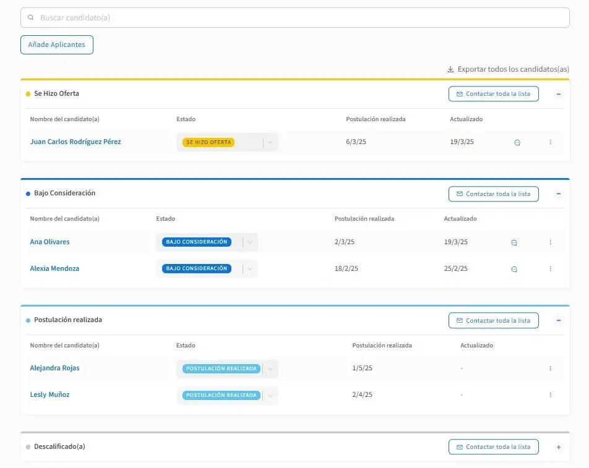Open Alexia Mendoza's candidate profile
The width and height of the screenshot is (589, 468).
[x=54, y=269]
